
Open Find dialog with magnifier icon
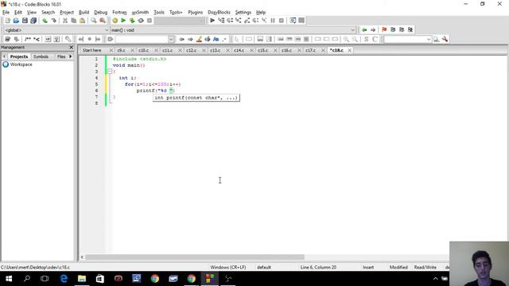[x=94, y=21]
